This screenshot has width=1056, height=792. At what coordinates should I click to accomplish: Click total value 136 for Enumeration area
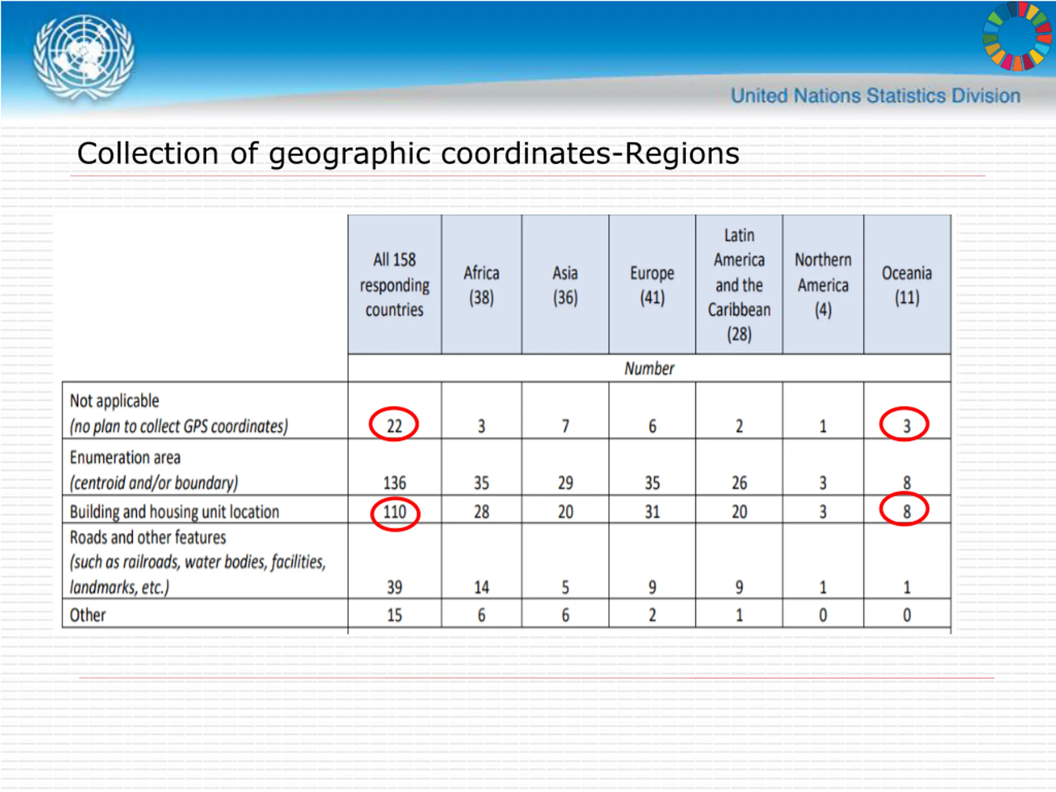tap(394, 483)
